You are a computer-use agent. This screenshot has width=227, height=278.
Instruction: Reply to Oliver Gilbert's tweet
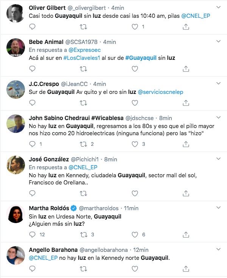pyautogui.click(x=32, y=27)
